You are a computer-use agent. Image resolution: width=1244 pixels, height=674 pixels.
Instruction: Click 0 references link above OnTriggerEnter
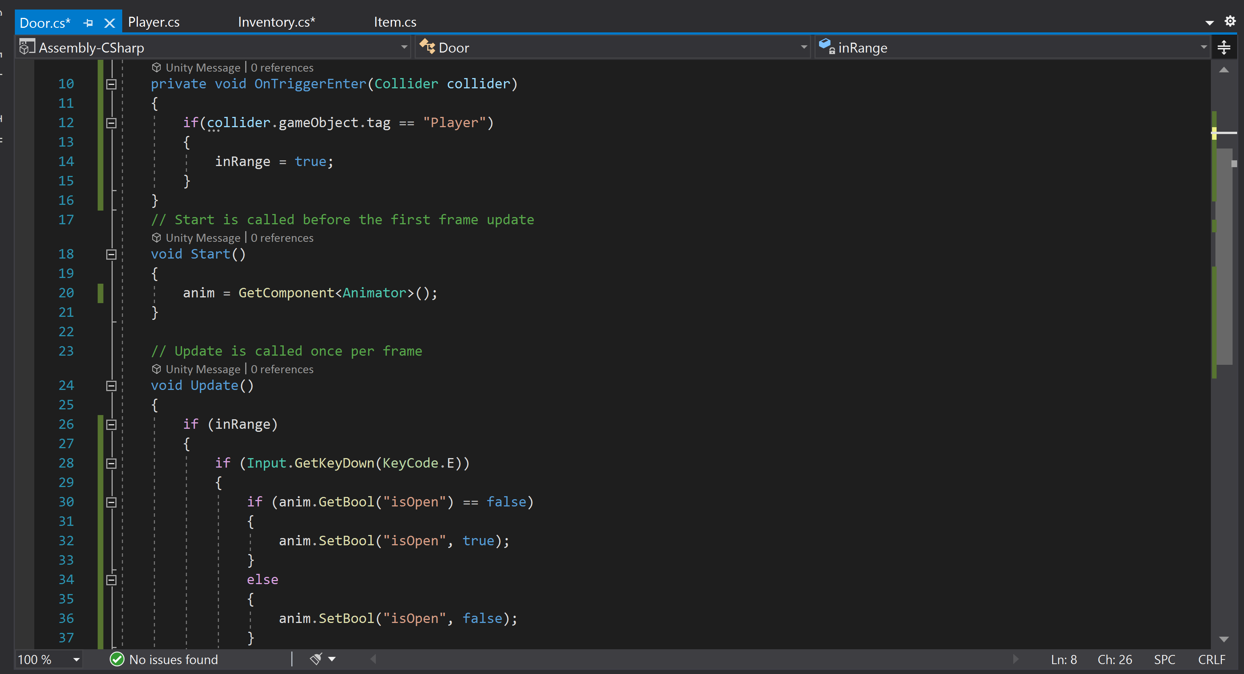coord(282,68)
